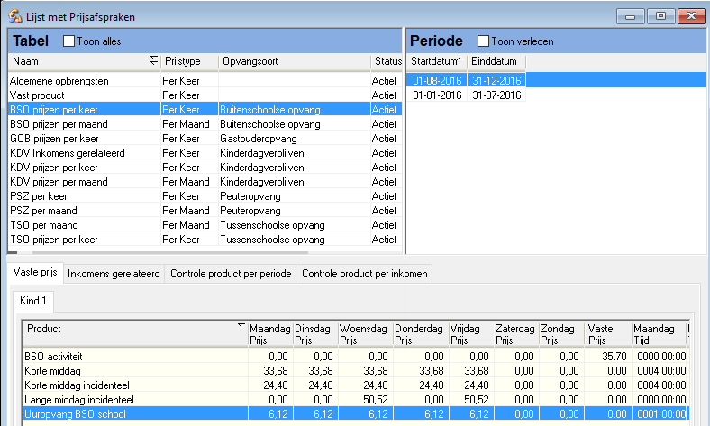The image size is (710, 426).
Task: Open the Controle product per periode tab
Action: [231, 274]
